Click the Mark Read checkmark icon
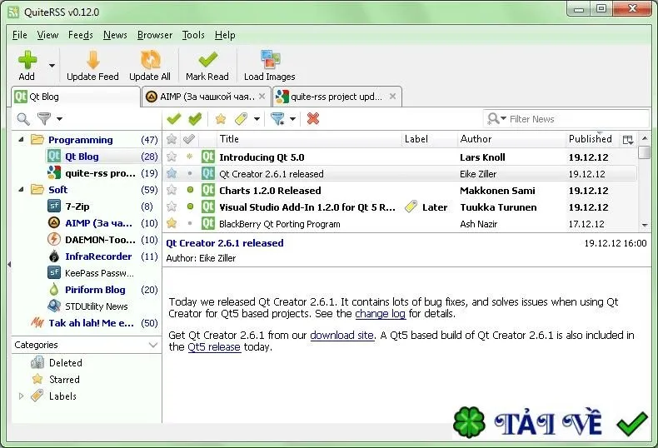658x448 pixels. coord(207,60)
